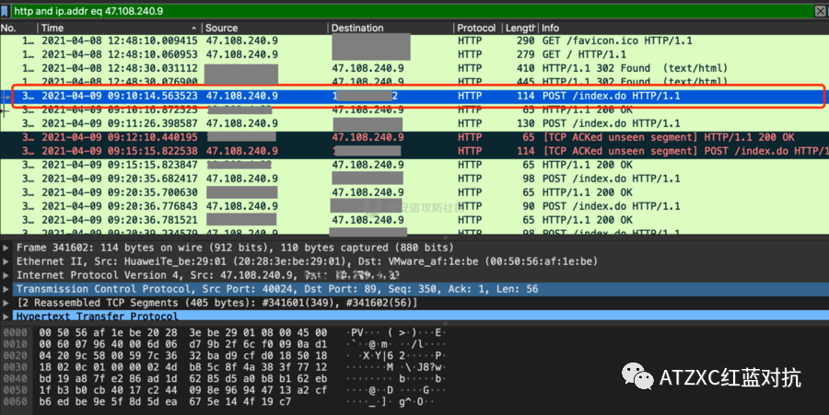Viewport: 829px width, 415px height.
Task: Select the GET /favicon.ico packet row
Action: (414, 40)
